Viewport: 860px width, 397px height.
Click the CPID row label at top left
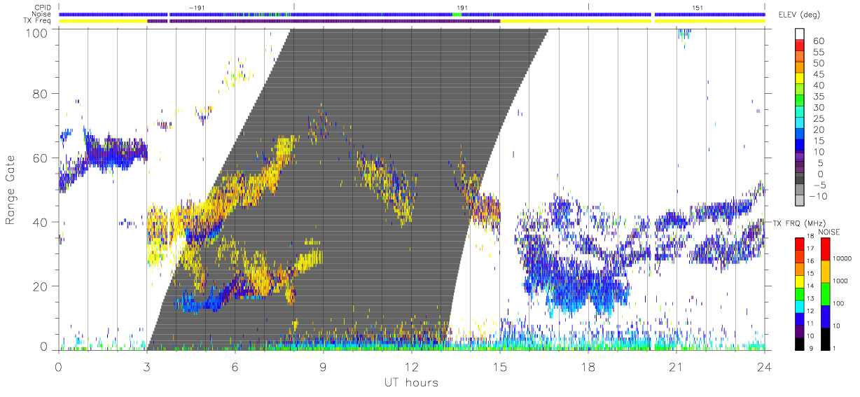43,8
